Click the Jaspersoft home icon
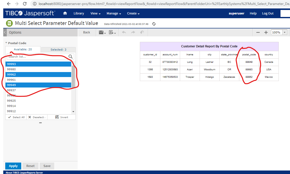 point(65,13)
